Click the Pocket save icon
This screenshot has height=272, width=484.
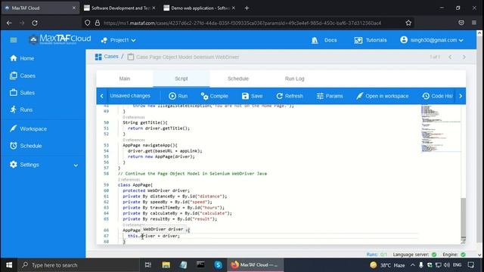click(461, 23)
